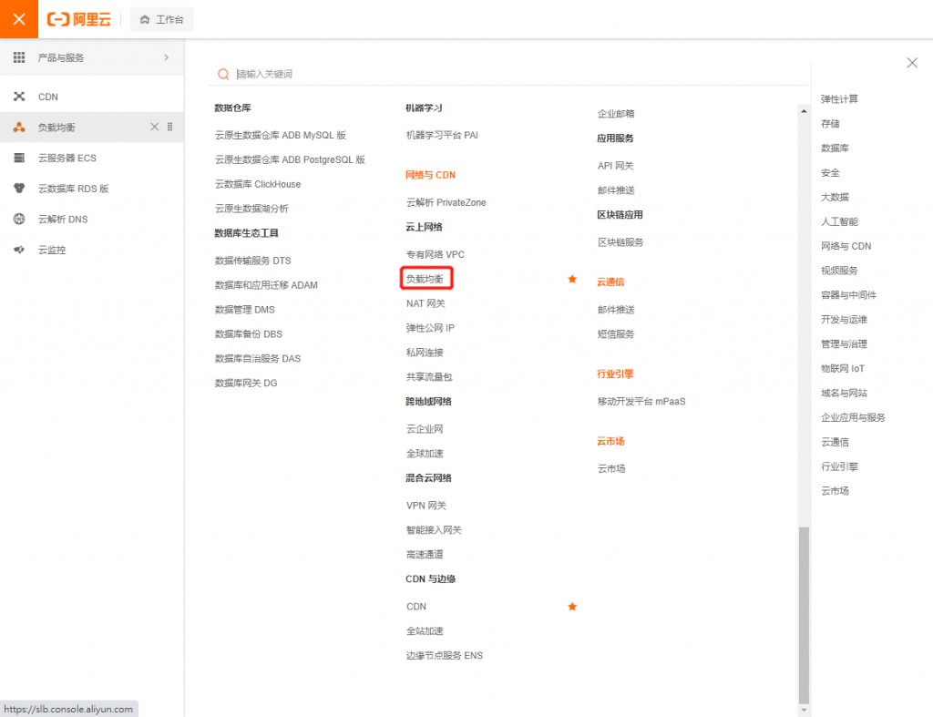The image size is (933, 717).
Task: Open 边缘节点服务 ENS
Action: 445,655
